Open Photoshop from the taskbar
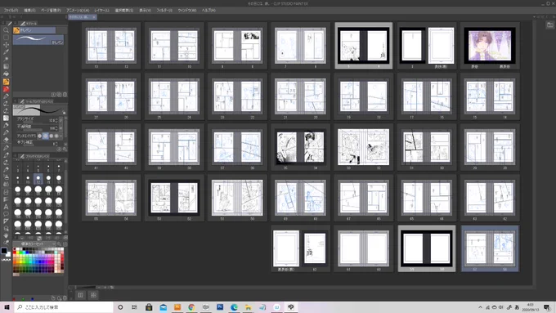 (x=220, y=307)
